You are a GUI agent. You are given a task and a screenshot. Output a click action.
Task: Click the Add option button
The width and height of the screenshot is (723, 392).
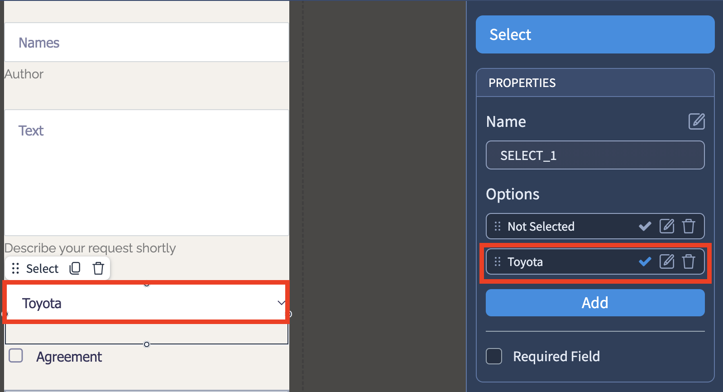595,303
